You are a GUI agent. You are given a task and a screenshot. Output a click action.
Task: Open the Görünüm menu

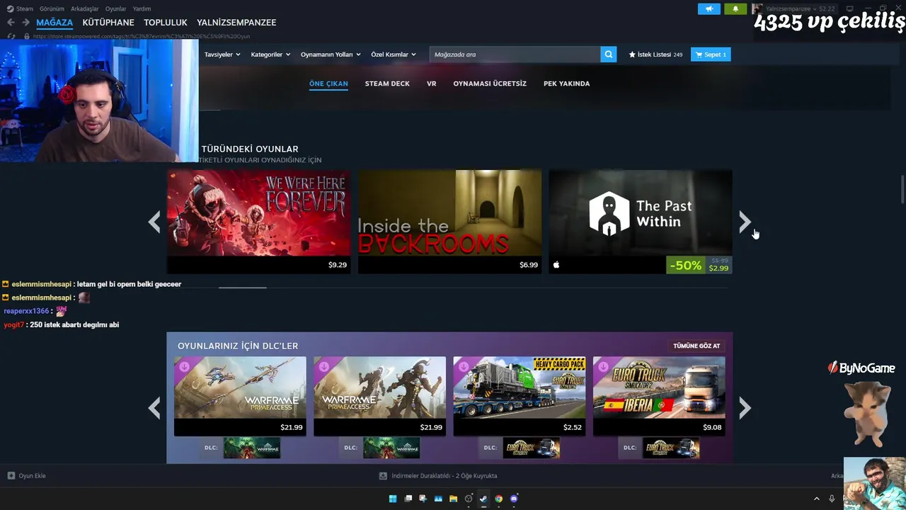click(x=52, y=8)
